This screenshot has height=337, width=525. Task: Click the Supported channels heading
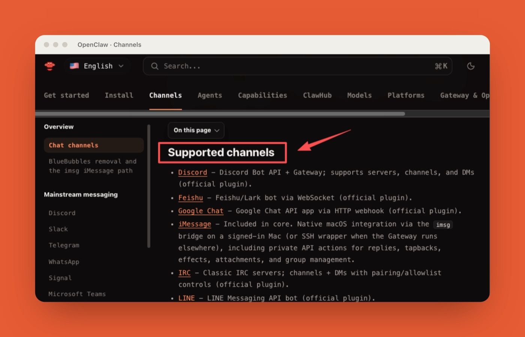point(221,152)
